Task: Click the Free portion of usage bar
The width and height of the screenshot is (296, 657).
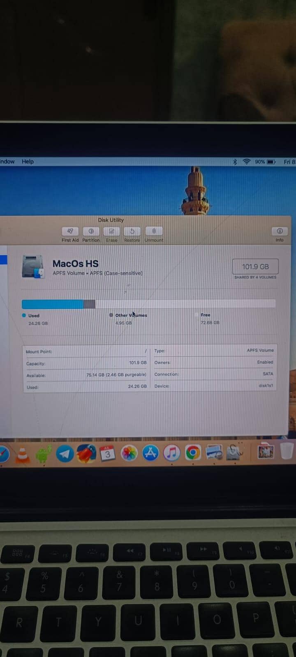Action: pyautogui.click(x=185, y=304)
